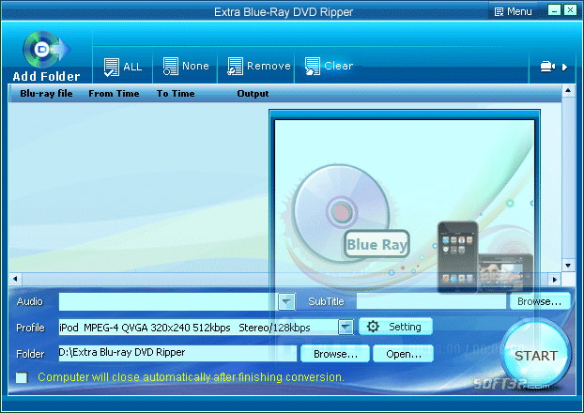Open the output folder
The image size is (584, 413).
pos(404,354)
